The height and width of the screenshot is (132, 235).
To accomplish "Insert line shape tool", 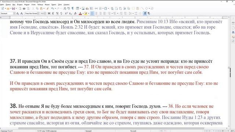I will coord(142,8).
